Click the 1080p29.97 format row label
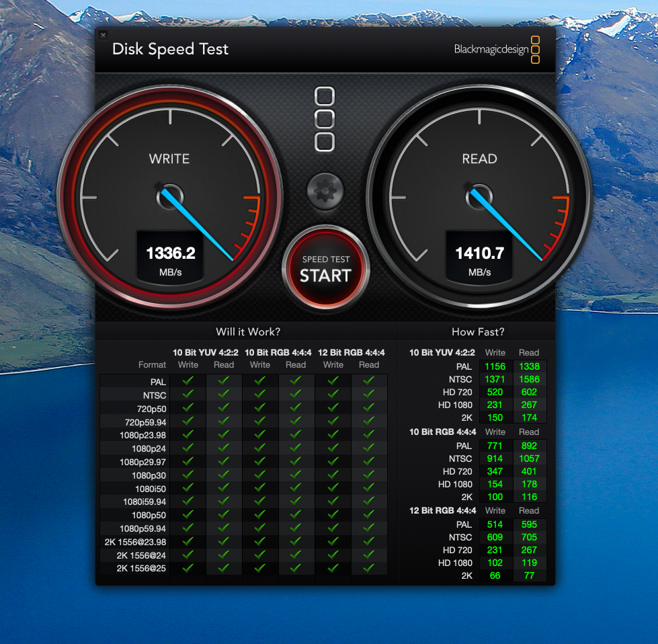This screenshot has height=644, width=658. [142, 462]
